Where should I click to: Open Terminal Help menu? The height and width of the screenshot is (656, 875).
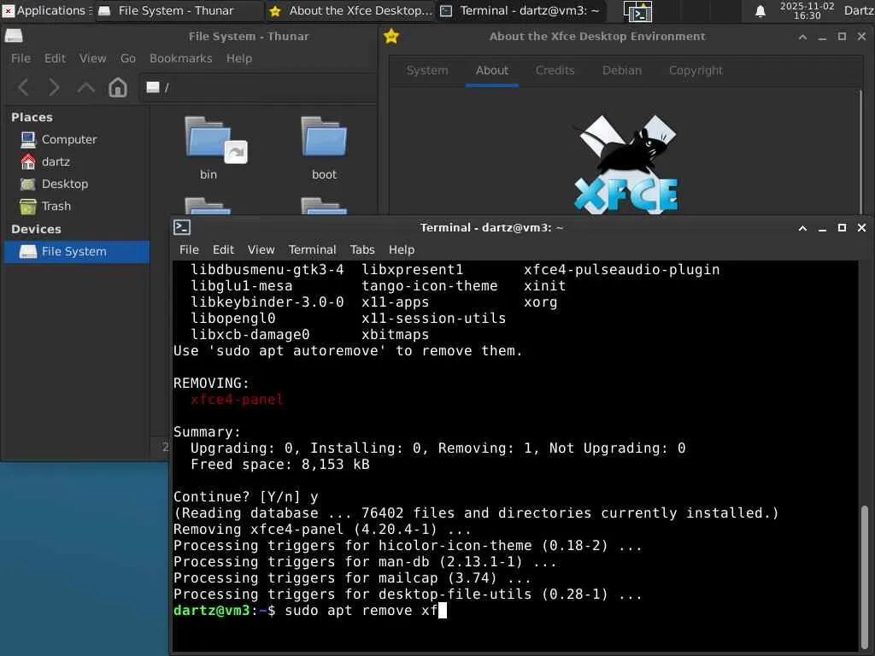click(402, 250)
